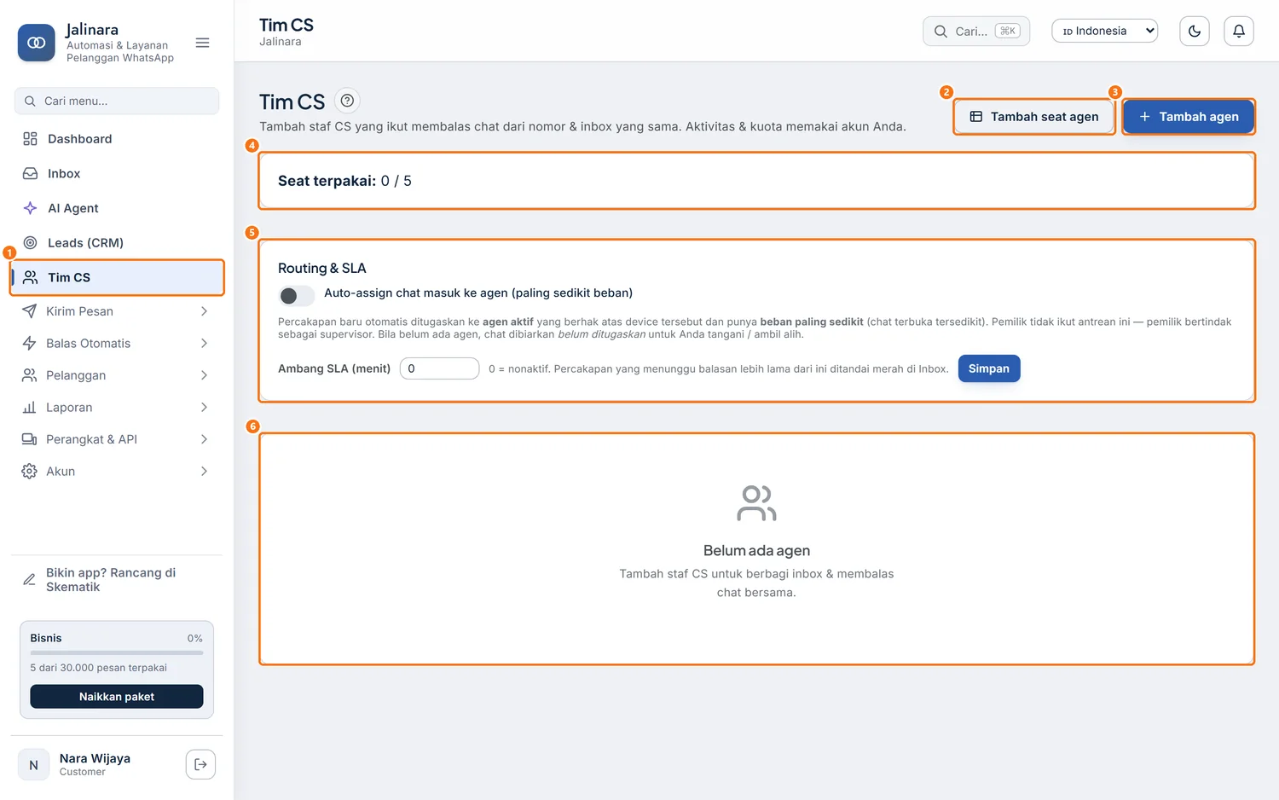The width and height of the screenshot is (1279, 800).
Task: Collapse sidebar with hamburger menu icon
Action: pyautogui.click(x=202, y=43)
